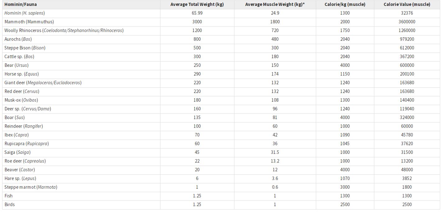
Task: Click the Steppe Bison calorie value 612000
Action: click(407, 48)
